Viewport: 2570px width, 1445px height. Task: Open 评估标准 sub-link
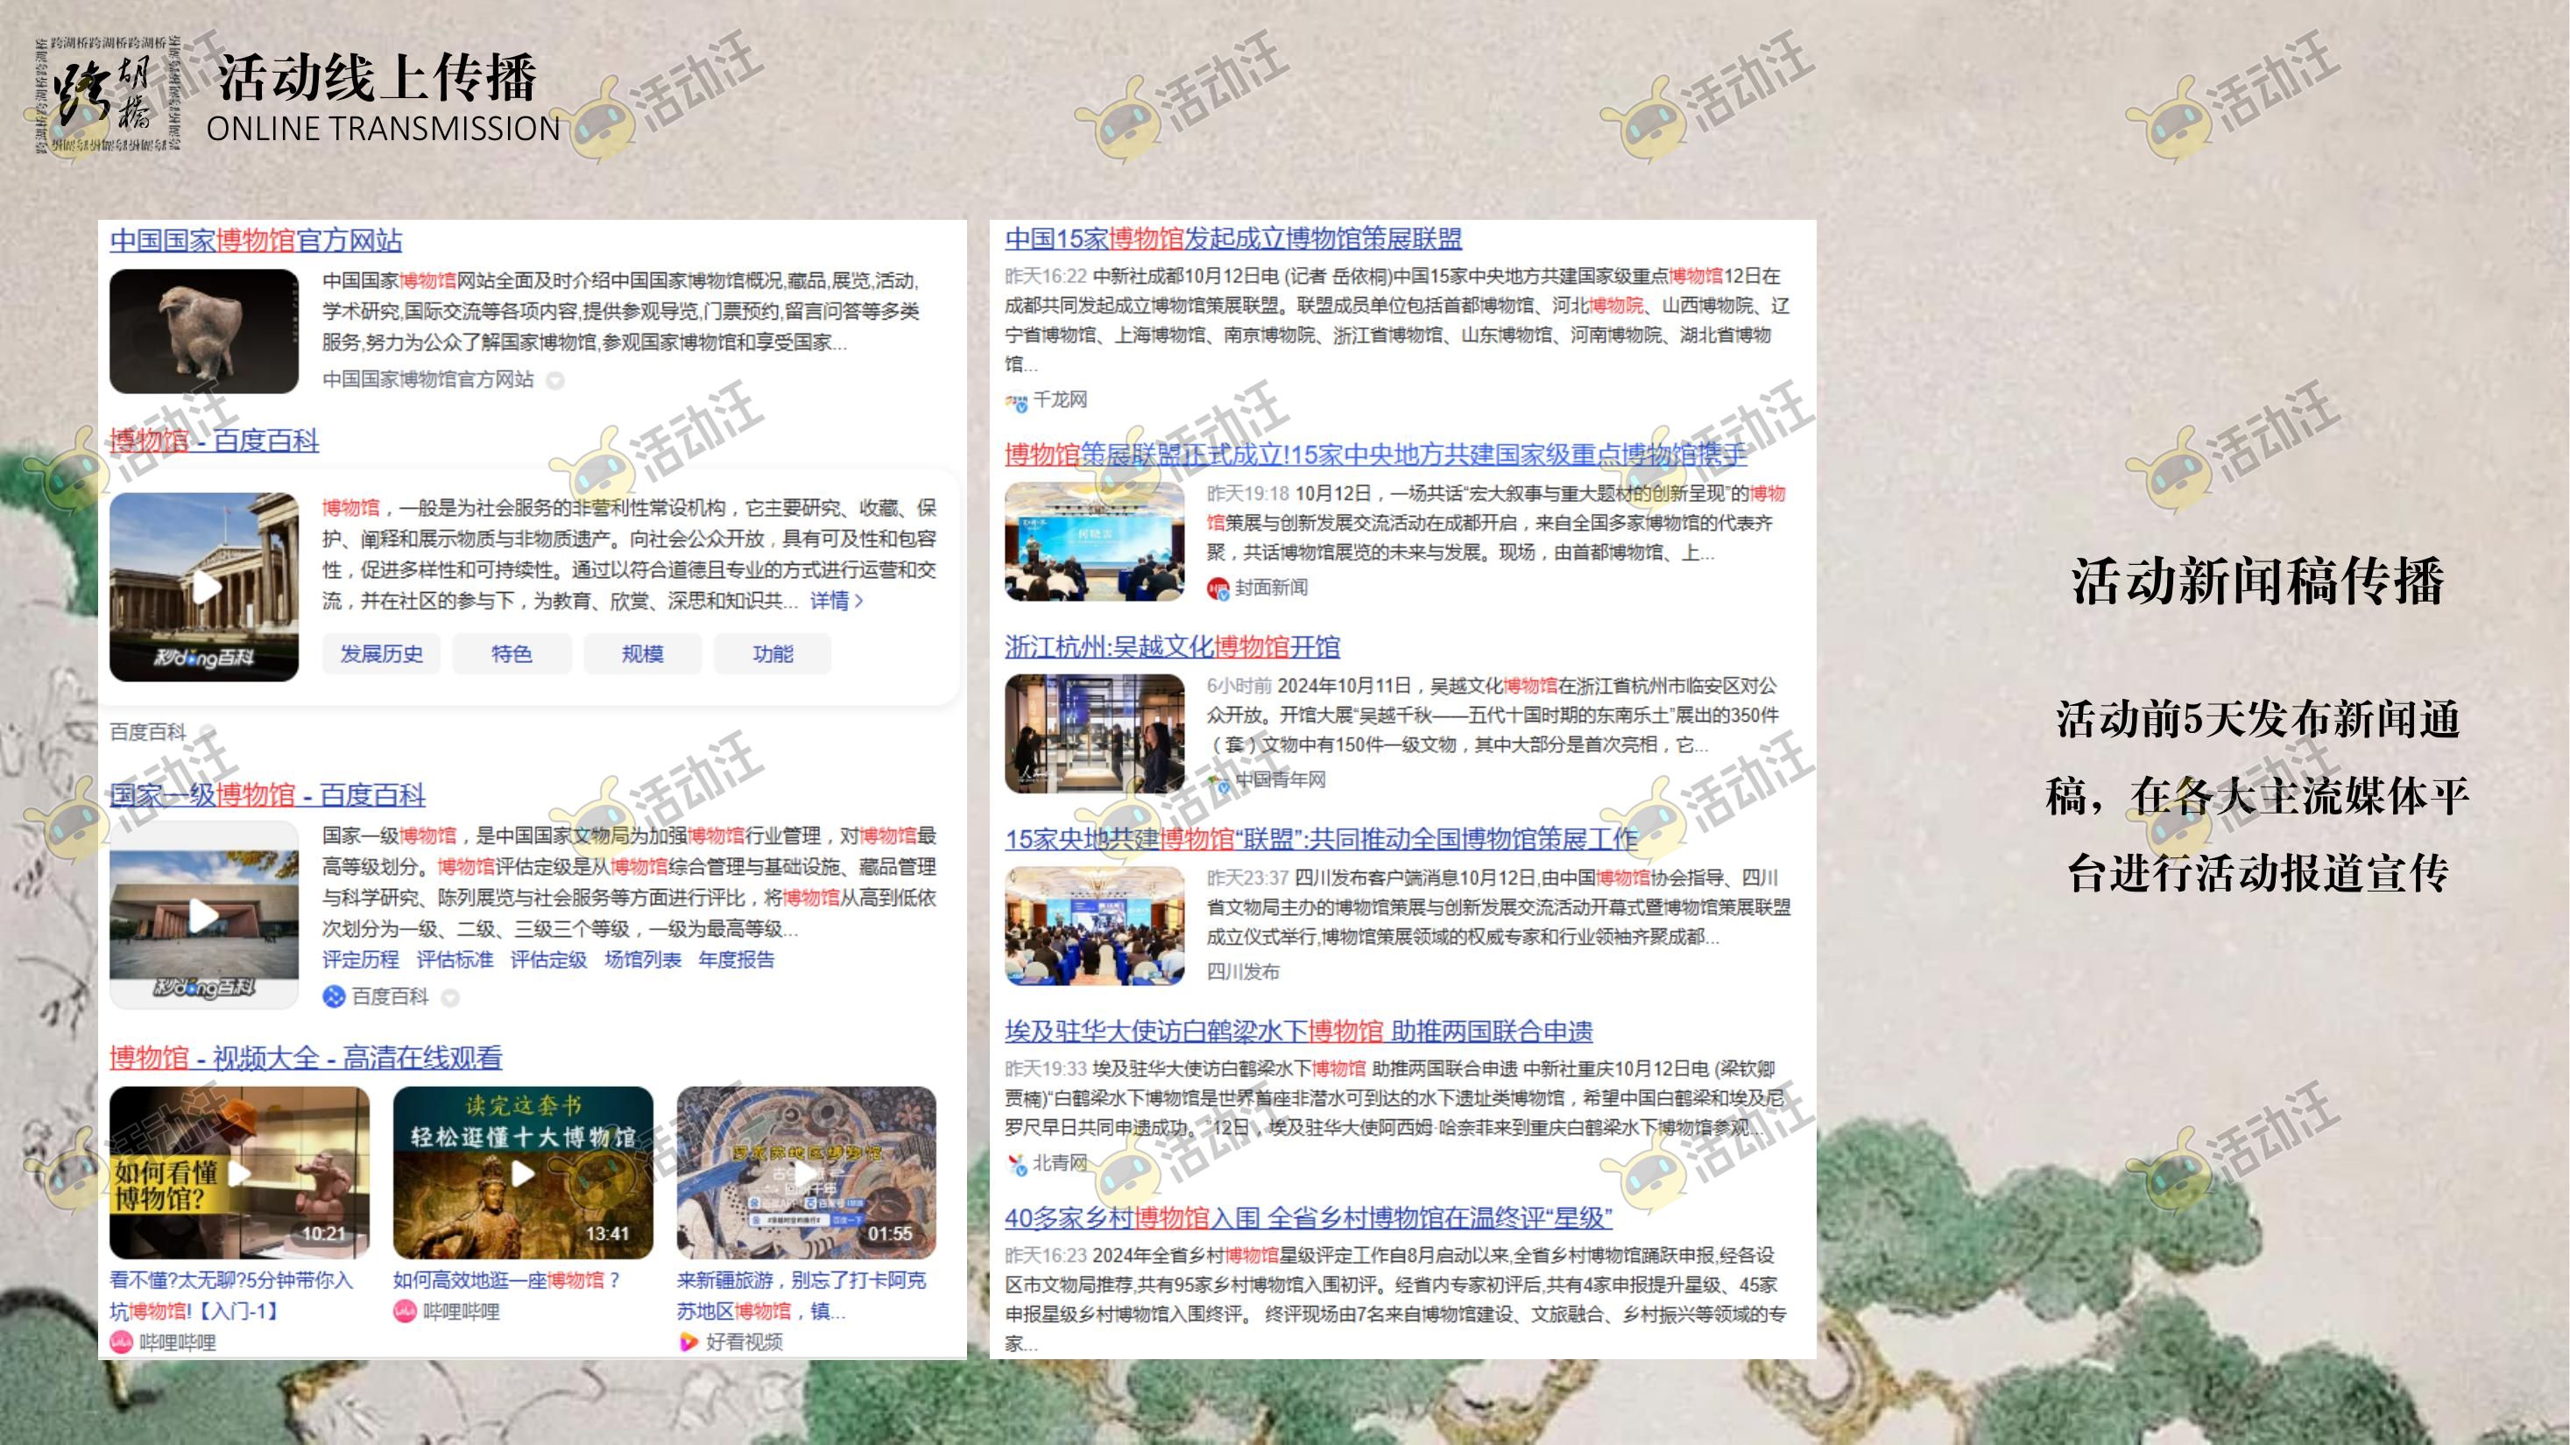click(x=455, y=959)
